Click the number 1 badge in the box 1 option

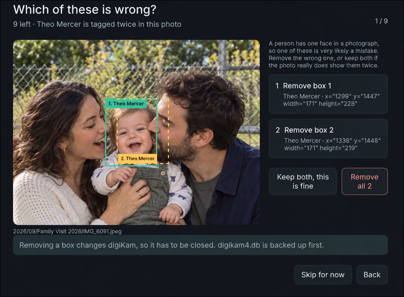click(277, 86)
